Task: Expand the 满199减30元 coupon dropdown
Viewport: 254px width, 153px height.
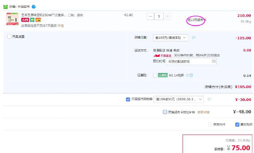Action: click(x=179, y=99)
